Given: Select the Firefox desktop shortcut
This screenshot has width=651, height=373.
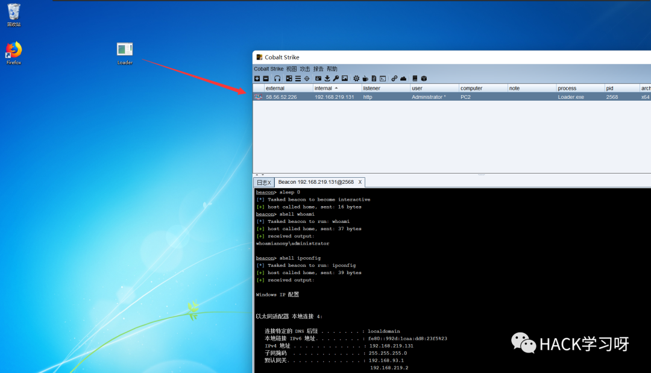Looking at the screenshot, I should (x=14, y=52).
